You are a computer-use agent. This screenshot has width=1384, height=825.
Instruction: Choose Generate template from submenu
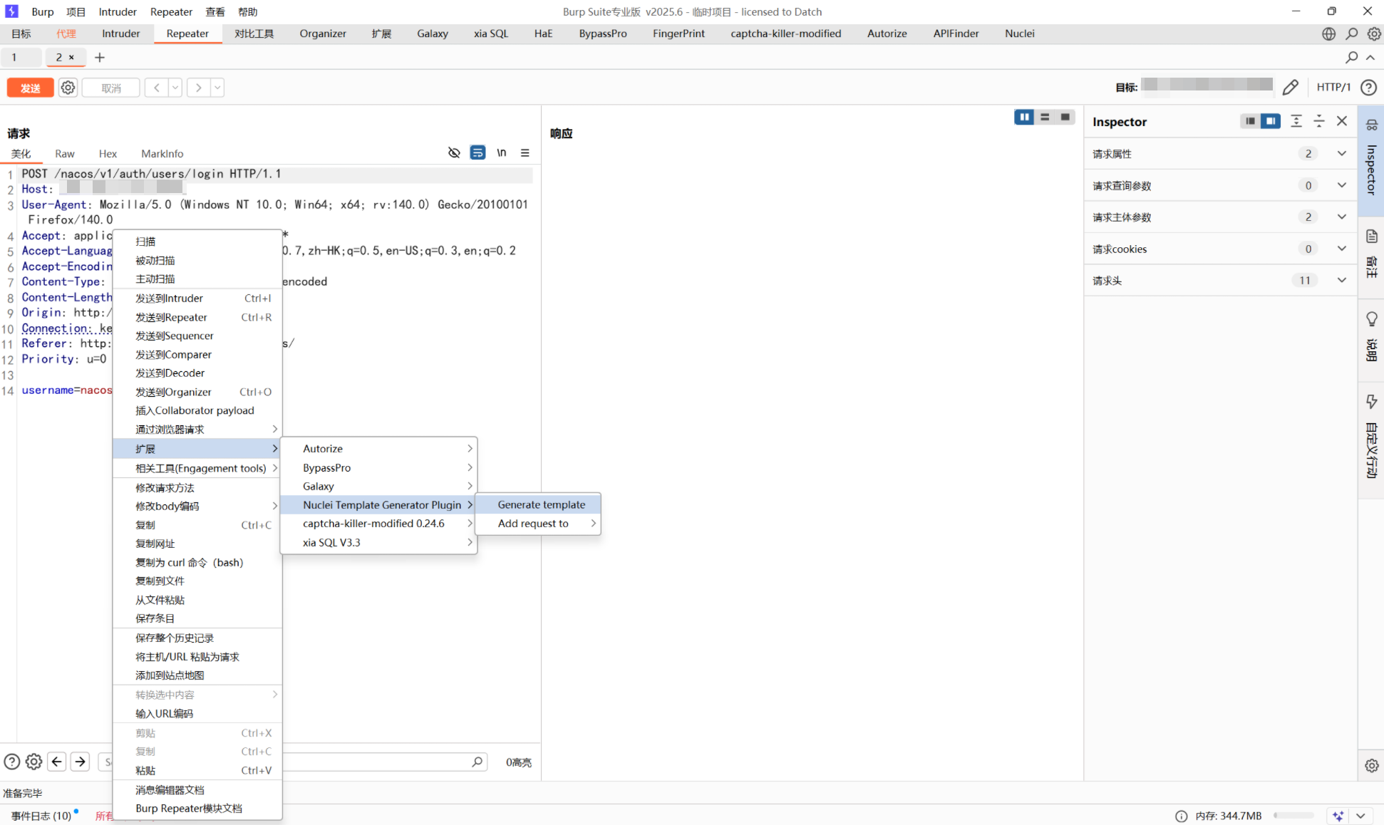click(x=541, y=504)
